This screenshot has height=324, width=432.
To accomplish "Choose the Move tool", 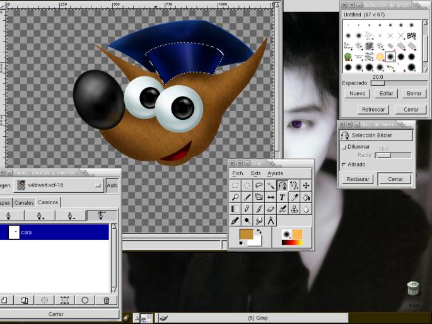I will (306, 185).
